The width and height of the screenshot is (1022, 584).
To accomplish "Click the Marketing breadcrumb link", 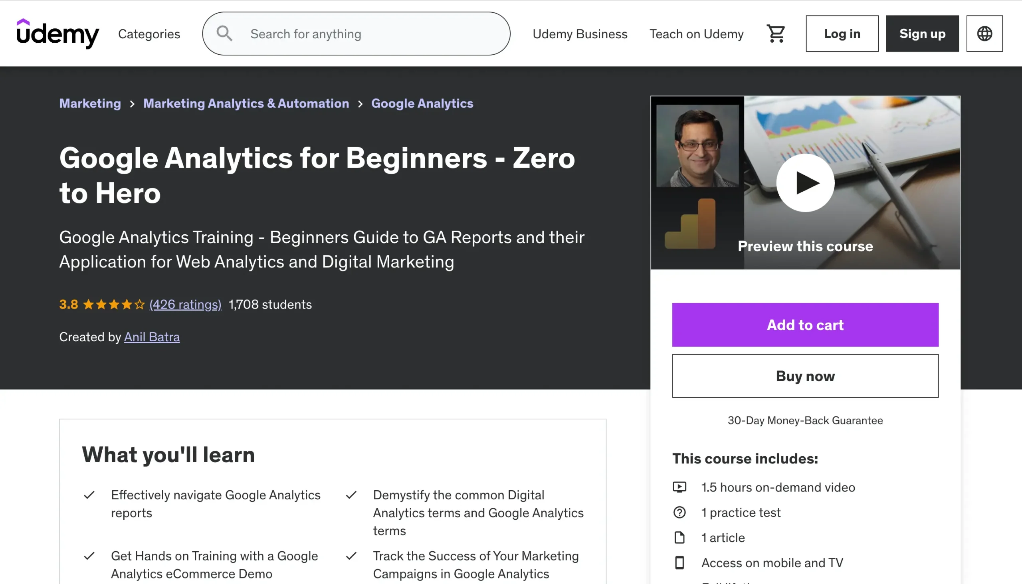I will (90, 103).
